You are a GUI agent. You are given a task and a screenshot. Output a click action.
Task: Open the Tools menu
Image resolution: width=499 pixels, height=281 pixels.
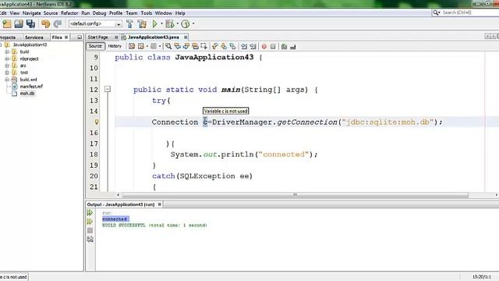click(147, 13)
